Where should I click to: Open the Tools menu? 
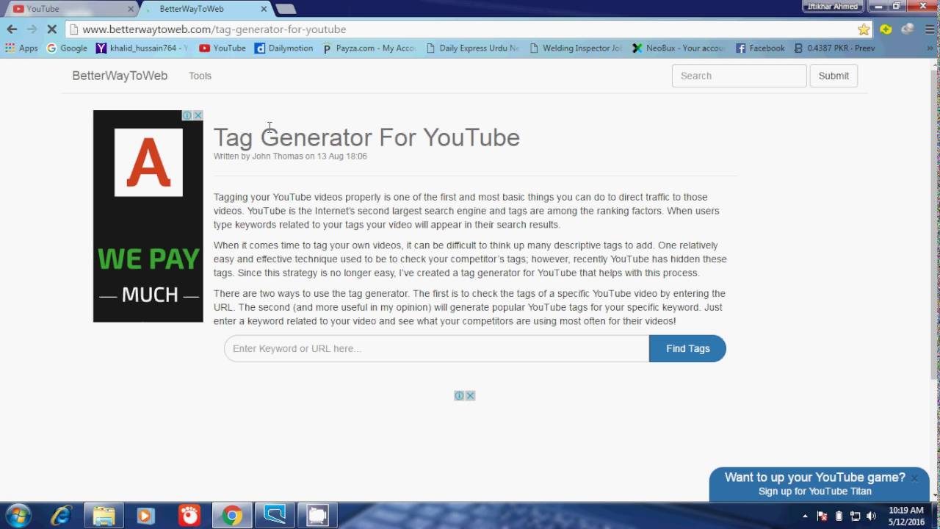200,76
